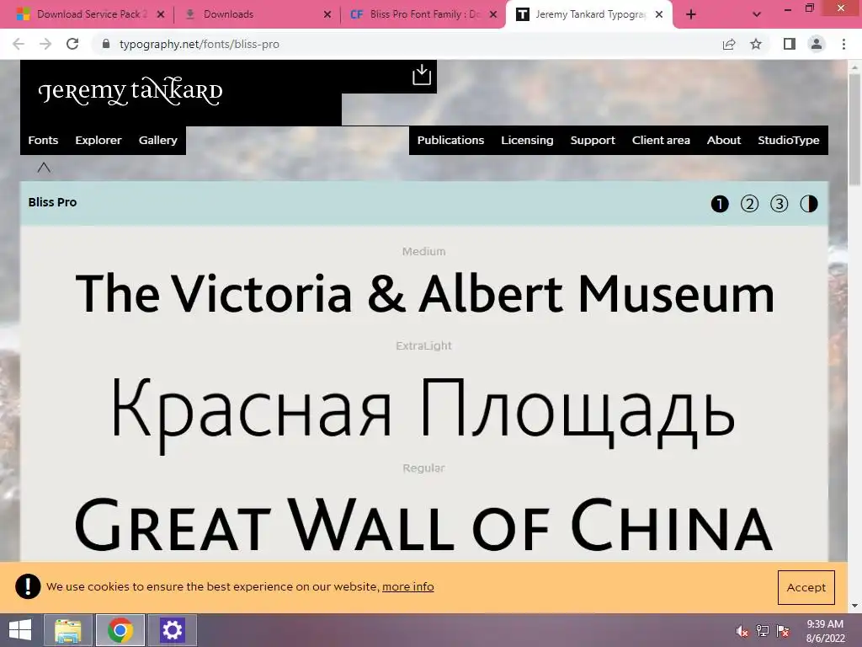
Task: Click the 'Bliss Pro' title
Action: point(52,202)
